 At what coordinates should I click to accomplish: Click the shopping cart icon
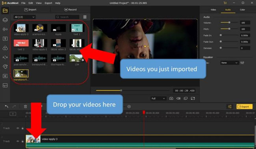(225, 3)
